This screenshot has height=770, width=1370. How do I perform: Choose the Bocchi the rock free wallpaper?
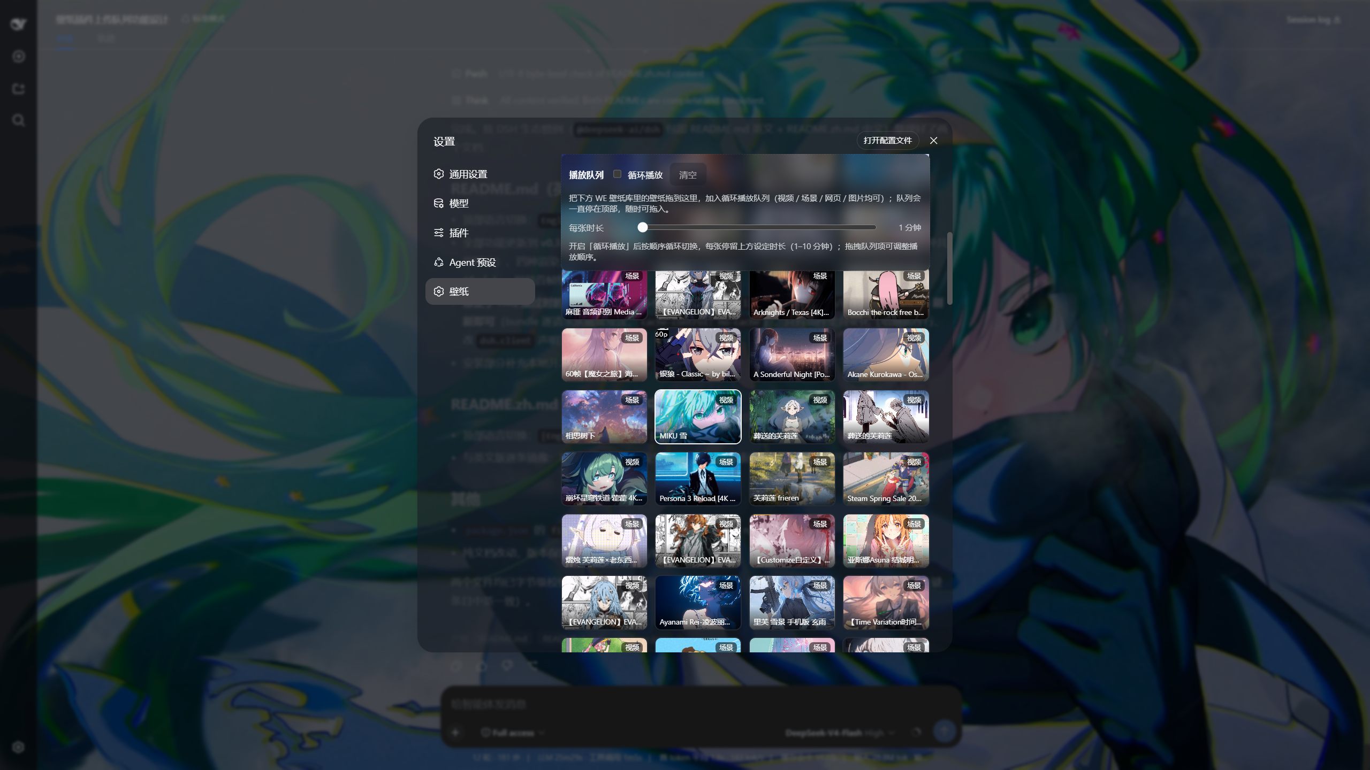pyautogui.click(x=886, y=294)
